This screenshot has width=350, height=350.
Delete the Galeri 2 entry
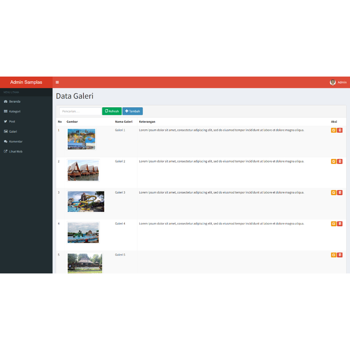pyautogui.click(x=340, y=161)
